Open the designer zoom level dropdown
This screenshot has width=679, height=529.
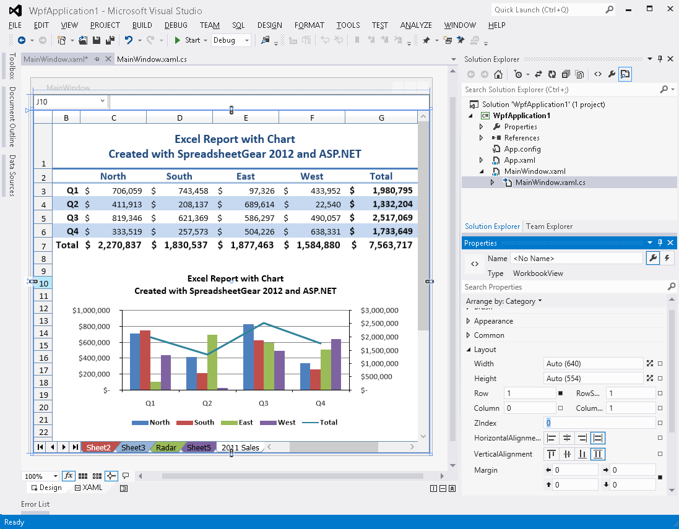coord(56,476)
